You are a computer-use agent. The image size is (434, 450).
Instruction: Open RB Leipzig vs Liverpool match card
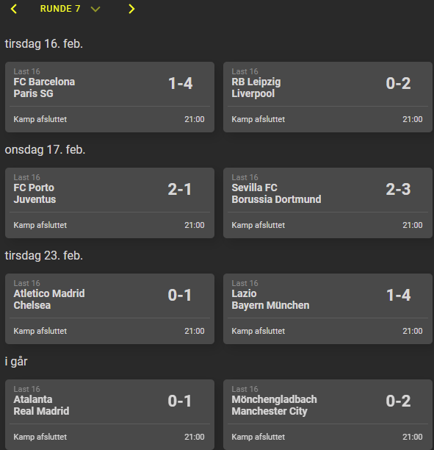click(x=328, y=97)
